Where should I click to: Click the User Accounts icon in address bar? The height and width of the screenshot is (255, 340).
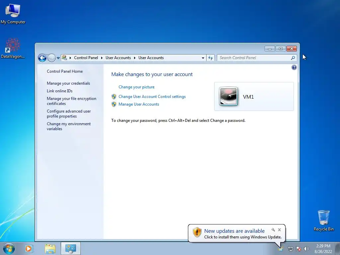[64, 58]
